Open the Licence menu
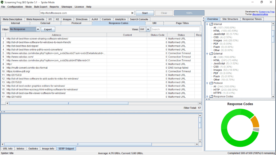The height and width of the screenshot is (155, 276). point(79,7)
